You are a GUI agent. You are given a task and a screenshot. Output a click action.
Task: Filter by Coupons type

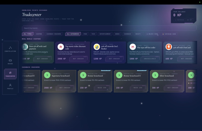point(39,34)
